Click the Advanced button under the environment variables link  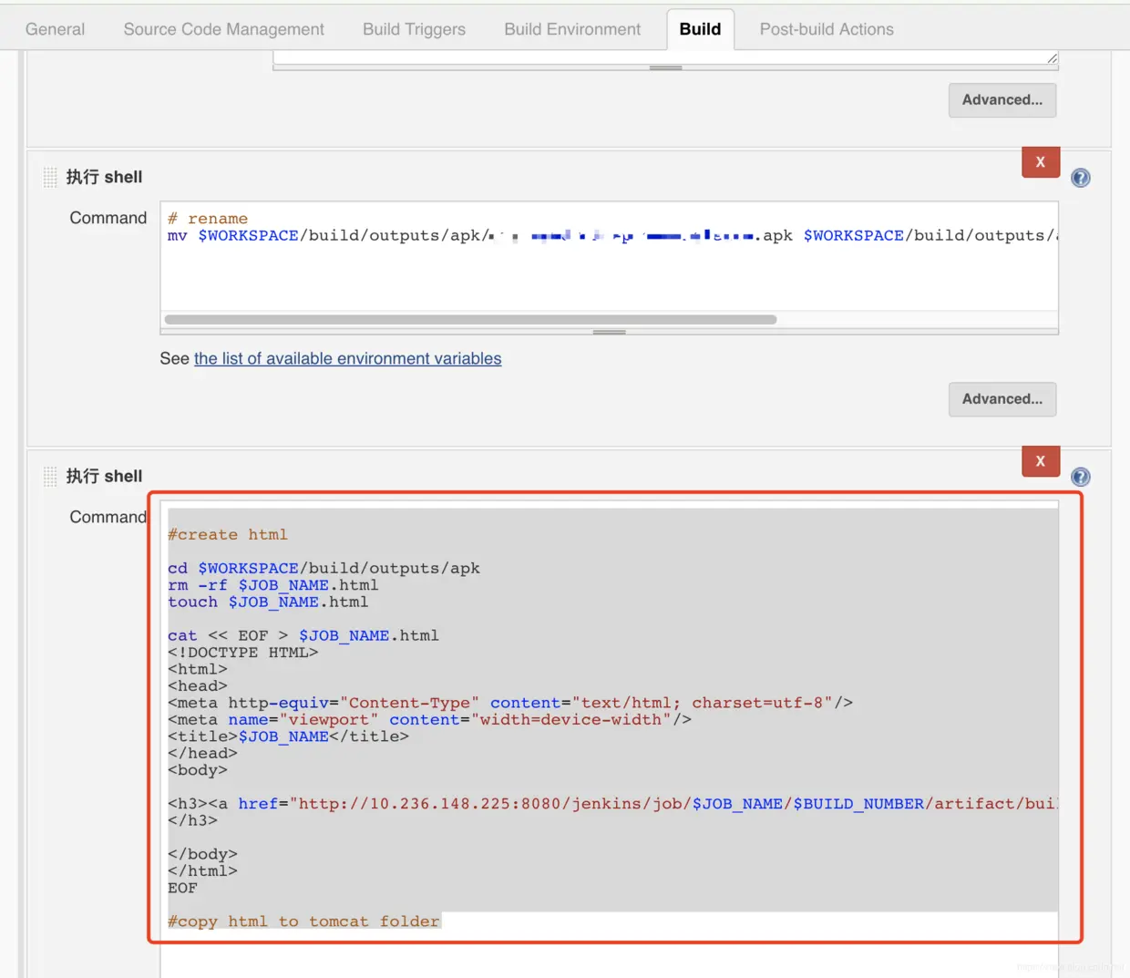tap(1002, 399)
